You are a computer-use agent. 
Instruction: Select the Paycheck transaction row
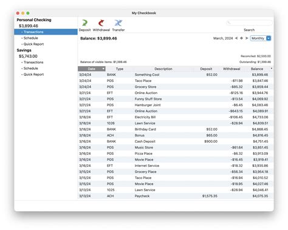tap(176, 196)
